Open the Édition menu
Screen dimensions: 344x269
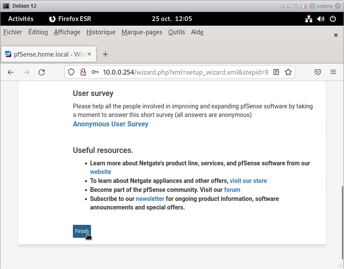tap(38, 32)
